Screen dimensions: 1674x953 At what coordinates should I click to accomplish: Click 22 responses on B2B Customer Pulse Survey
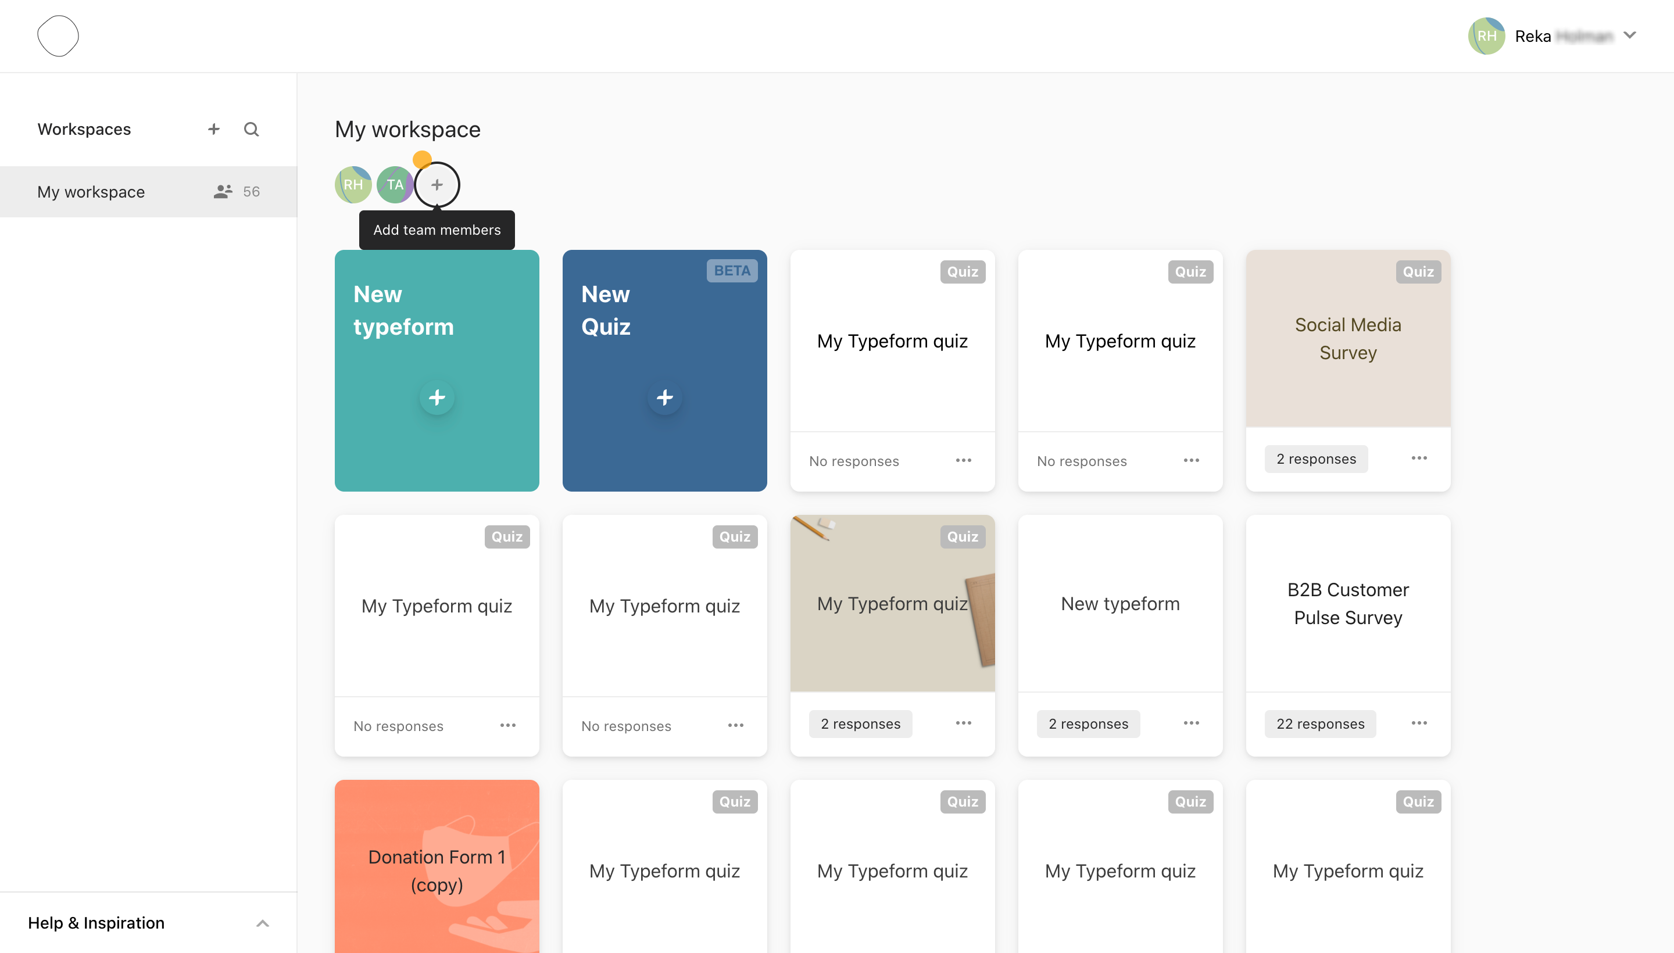coord(1320,724)
